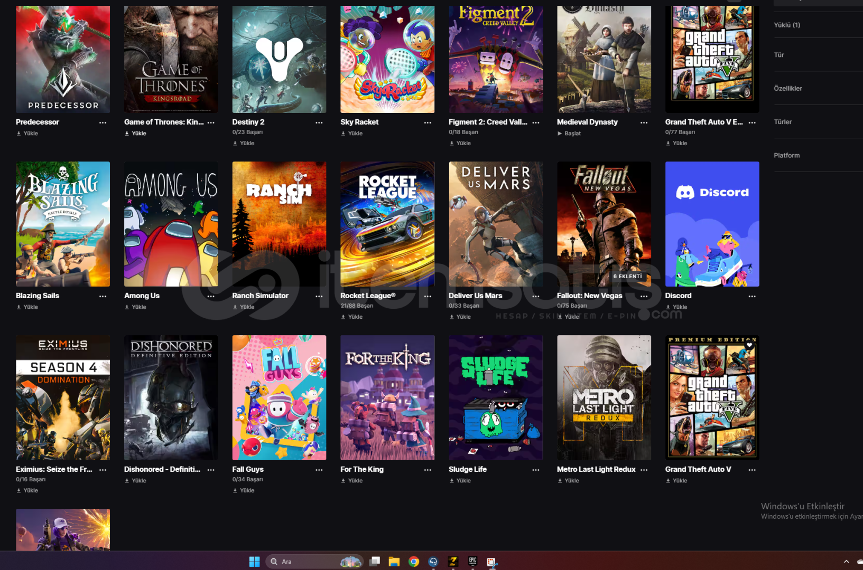Click Yükle under Sludge Life

pos(460,481)
